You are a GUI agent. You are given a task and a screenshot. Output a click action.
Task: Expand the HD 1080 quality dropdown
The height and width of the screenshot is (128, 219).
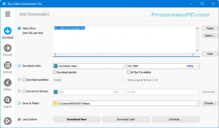point(163,66)
